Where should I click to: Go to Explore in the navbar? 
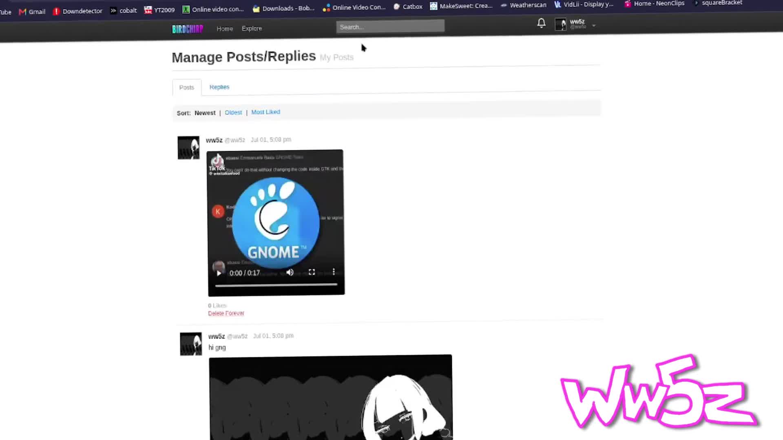point(252,28)
